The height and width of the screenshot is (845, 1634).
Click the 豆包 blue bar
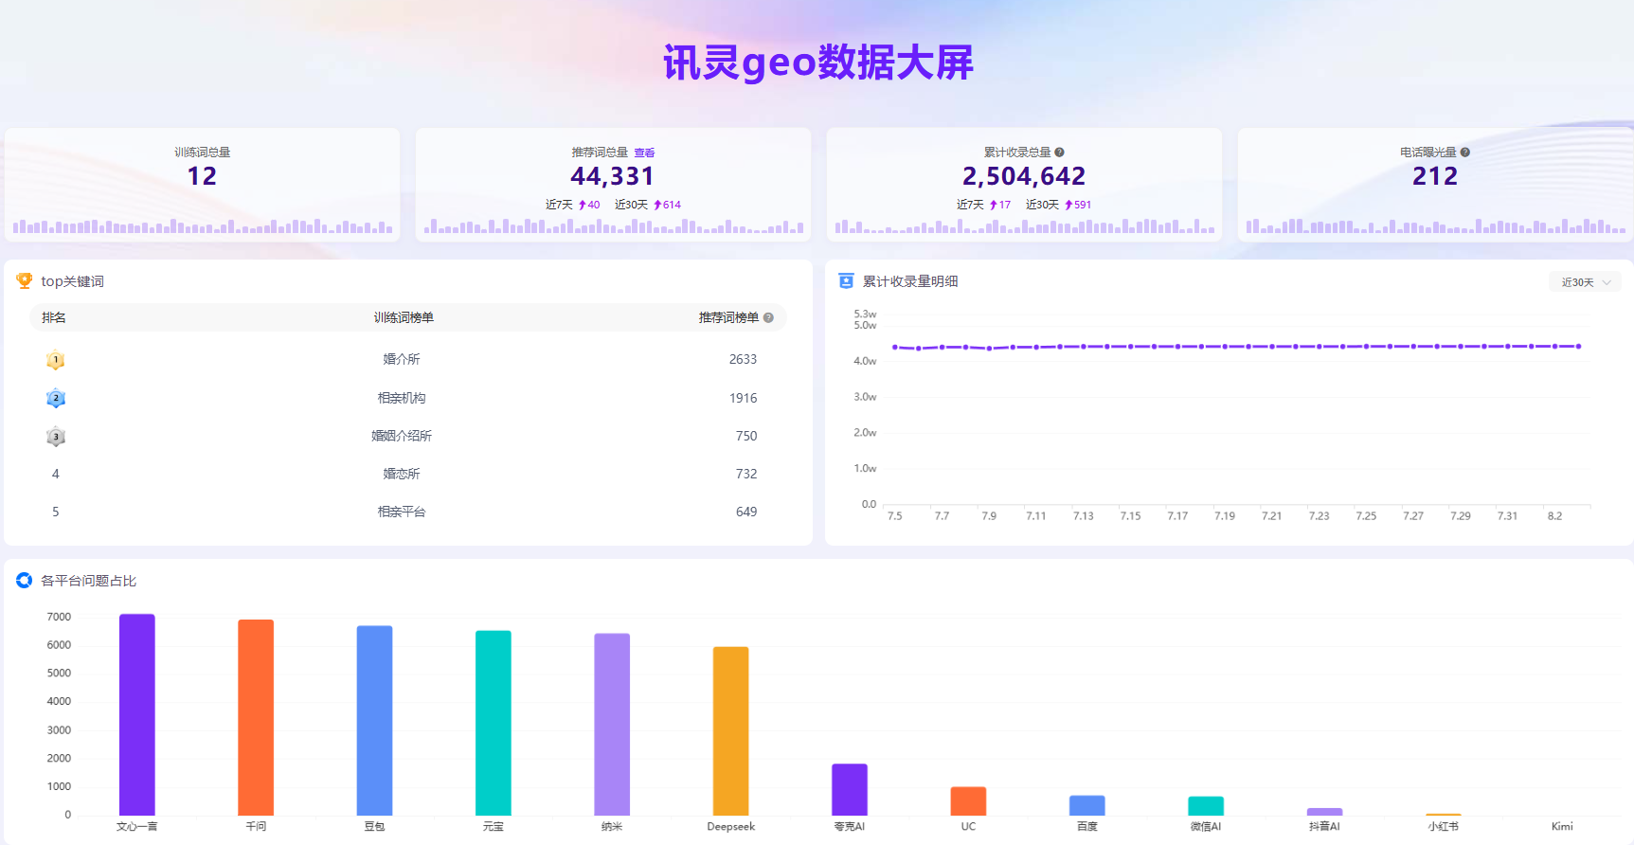click(374, 720)
